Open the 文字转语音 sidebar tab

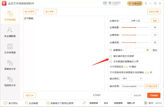tap(10, 16)
